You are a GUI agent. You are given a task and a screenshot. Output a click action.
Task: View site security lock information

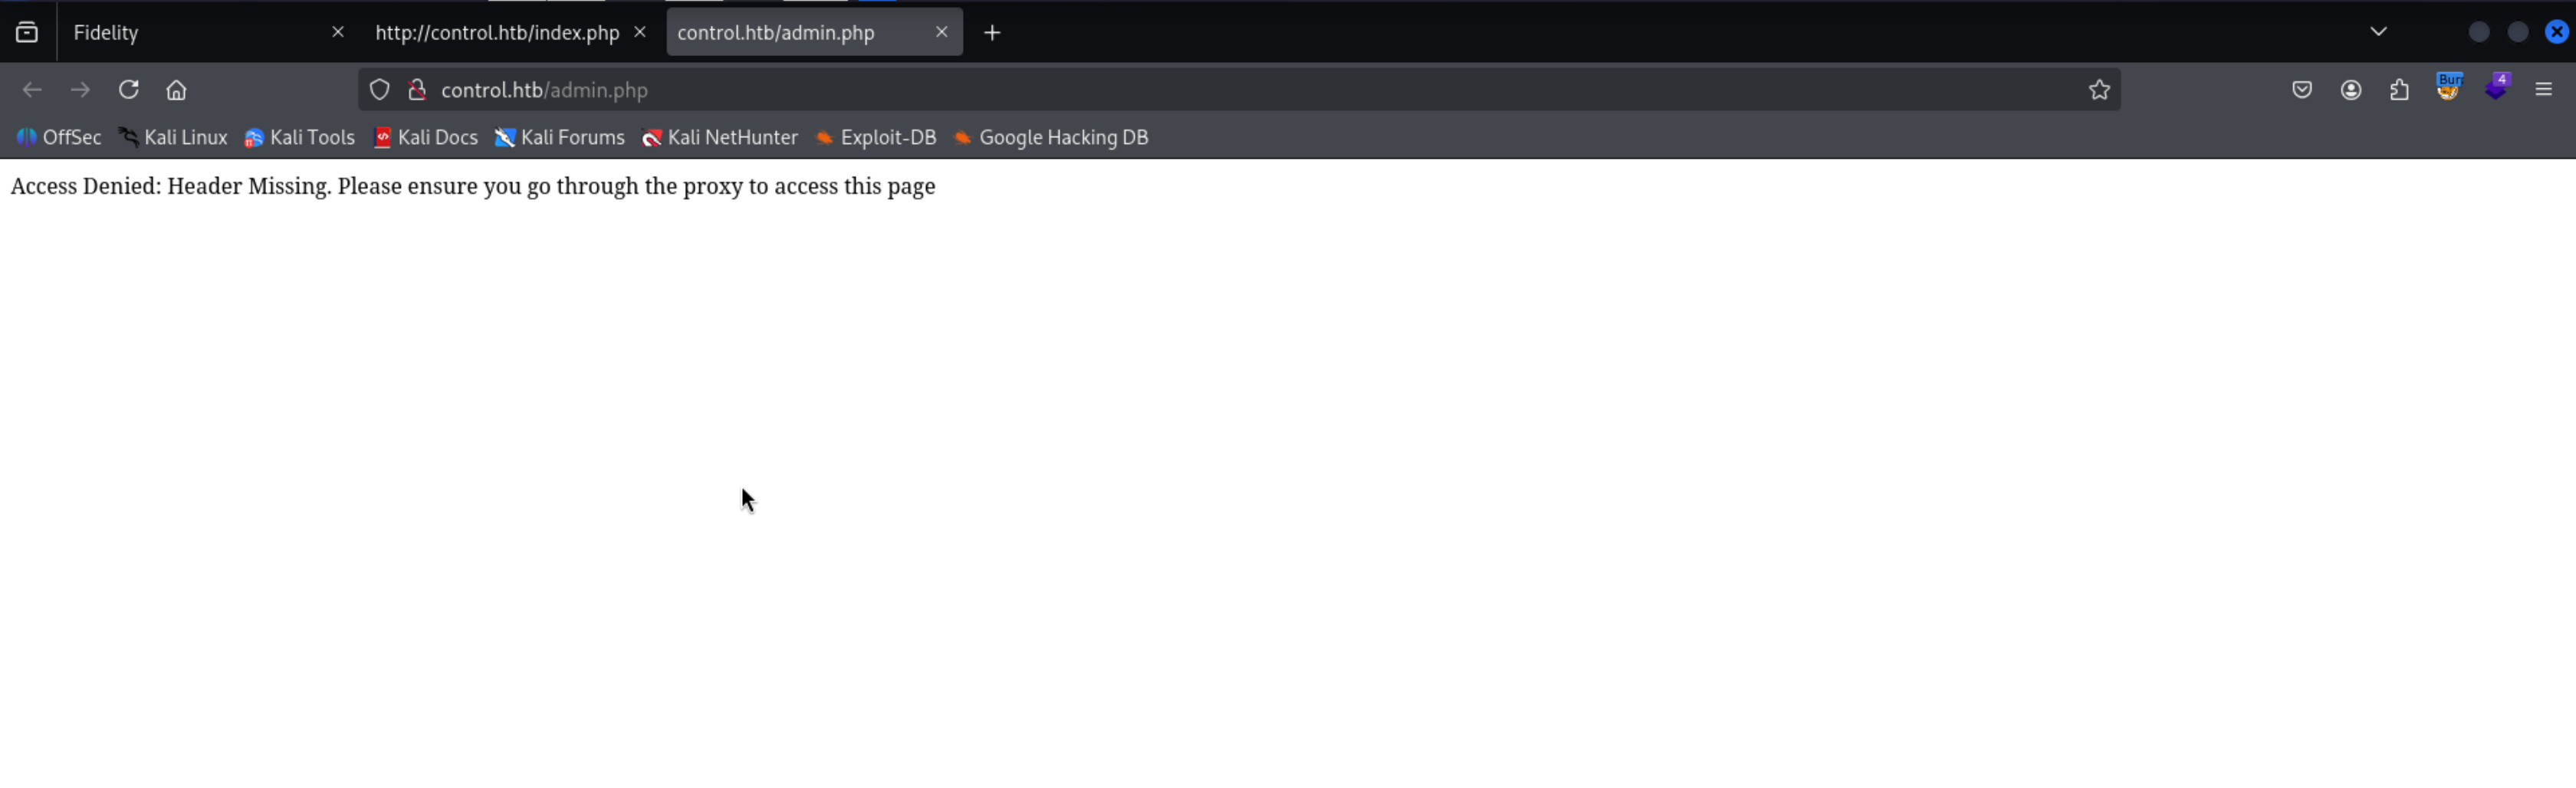click(x=417, y=90)
